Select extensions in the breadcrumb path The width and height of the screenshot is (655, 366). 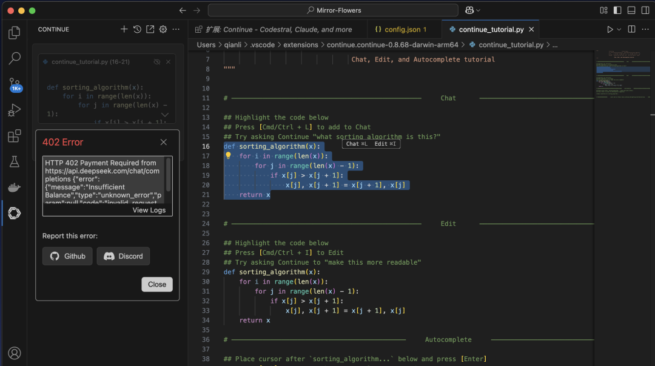[x=301, y=45]
